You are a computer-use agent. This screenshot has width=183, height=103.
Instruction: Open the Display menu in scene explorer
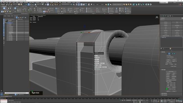click(9, 16)
